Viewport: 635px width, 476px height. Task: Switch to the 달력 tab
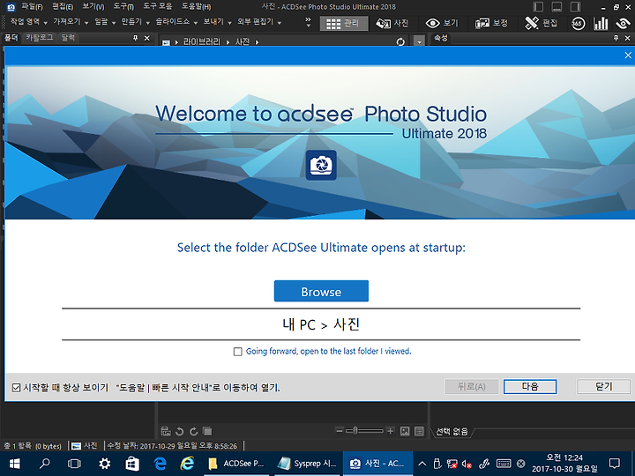pos(68,38)
